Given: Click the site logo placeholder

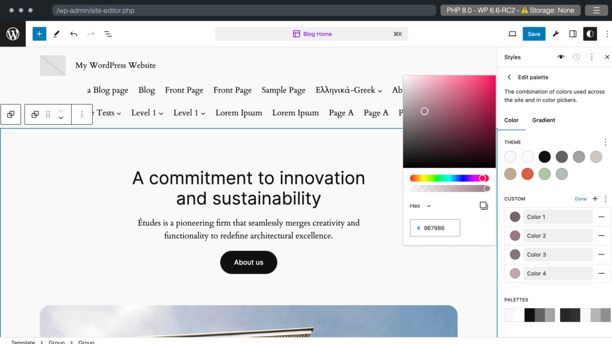Looking at the screenshot, I should [53, 65].
